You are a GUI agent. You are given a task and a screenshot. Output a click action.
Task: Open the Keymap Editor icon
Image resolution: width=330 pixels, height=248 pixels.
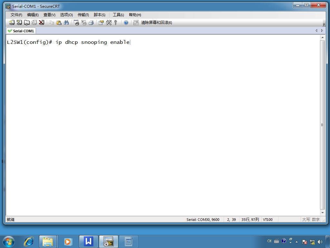(109, 23)
